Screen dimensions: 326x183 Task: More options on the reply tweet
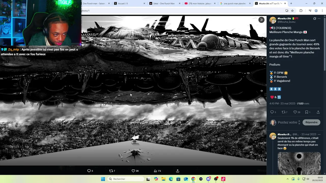pos(319,134)
